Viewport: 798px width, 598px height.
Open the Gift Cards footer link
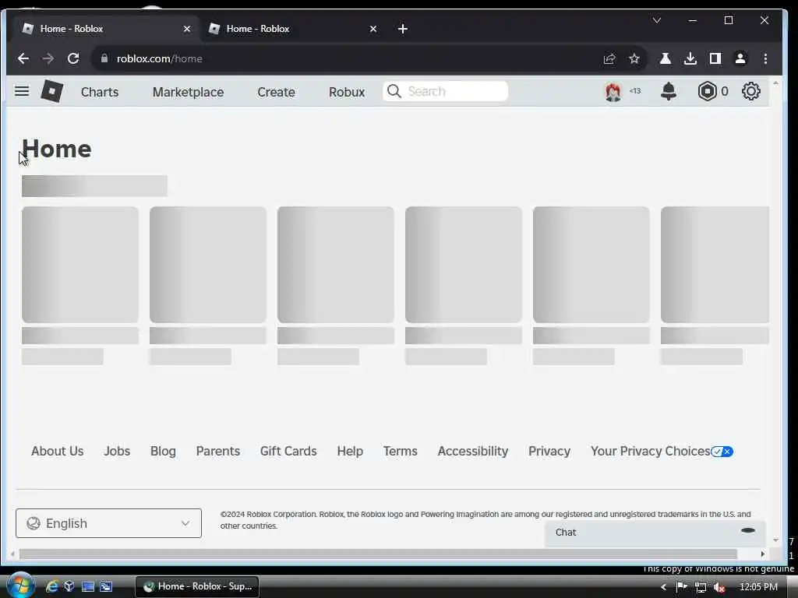click(288, 451)
